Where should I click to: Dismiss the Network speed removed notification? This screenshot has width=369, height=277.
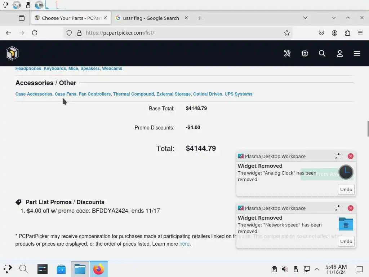350,208
